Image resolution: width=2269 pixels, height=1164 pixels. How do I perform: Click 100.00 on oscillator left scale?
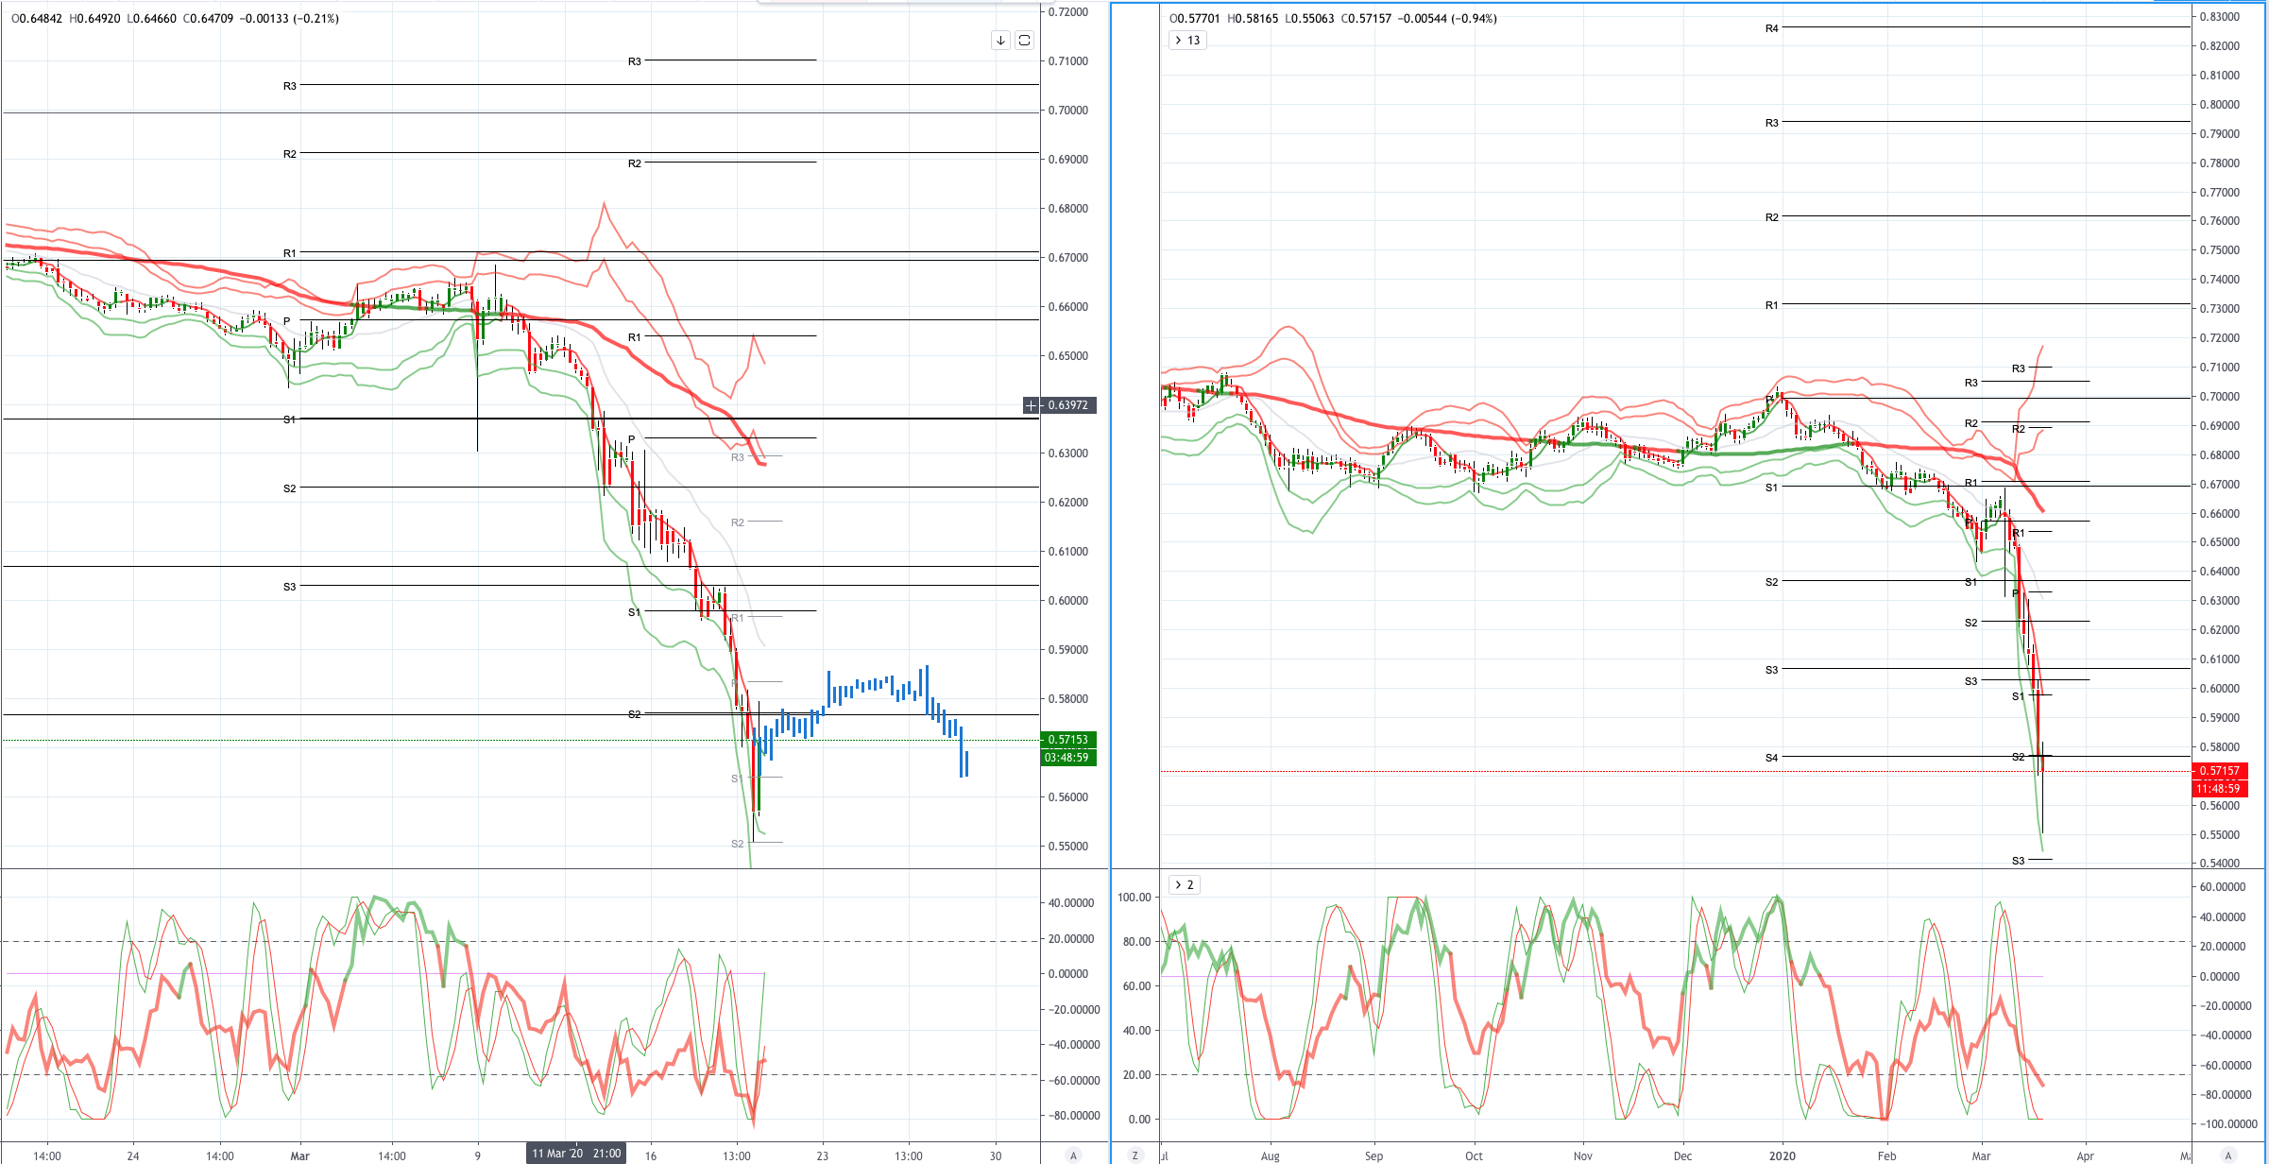point(1134,898)
